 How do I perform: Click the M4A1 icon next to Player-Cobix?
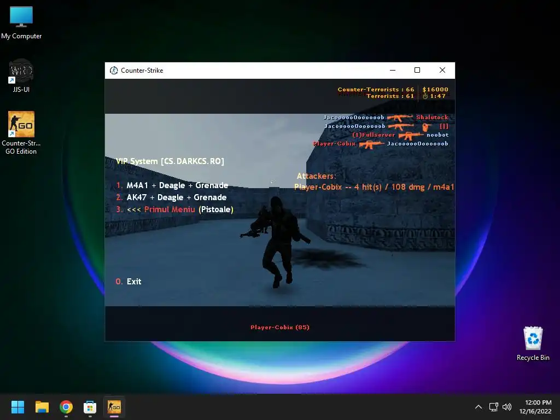371,144
